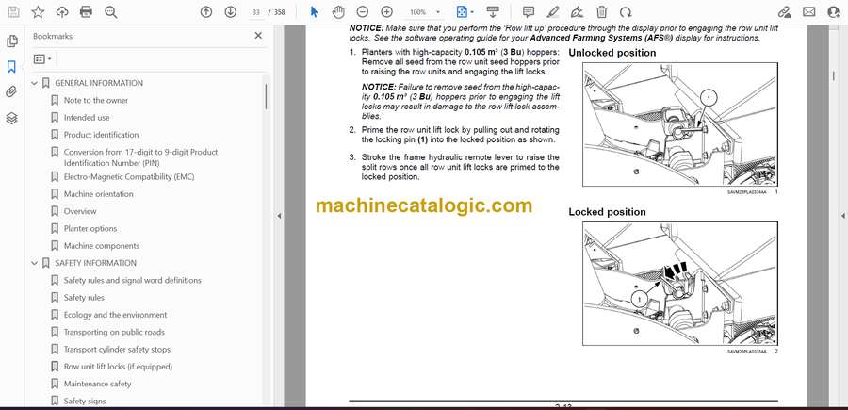Select 'Electro-Magnetic Compatibility (EMC)' bookmark

(129, 177)
